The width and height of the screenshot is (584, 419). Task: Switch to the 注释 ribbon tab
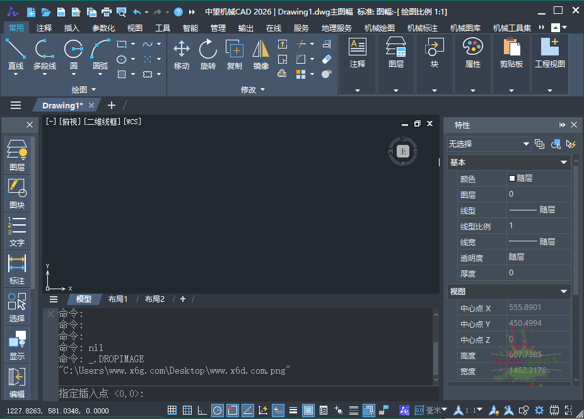point(44,27)
